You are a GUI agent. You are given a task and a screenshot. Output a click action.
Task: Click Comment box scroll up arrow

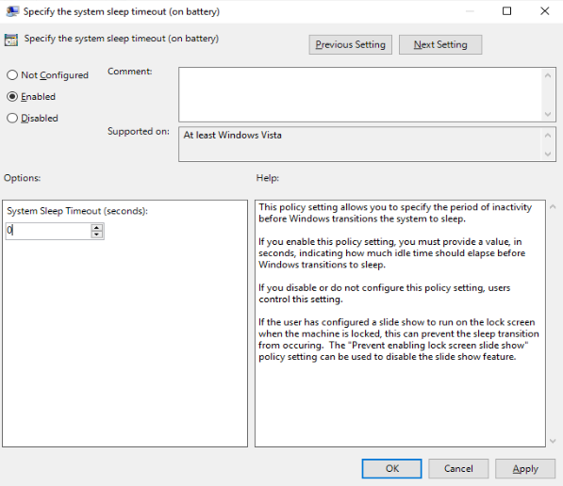point(548,75)
